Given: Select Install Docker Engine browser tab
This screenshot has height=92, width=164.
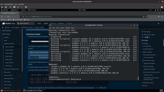Looking at the screenshot, I should click(x=9, y=13).
